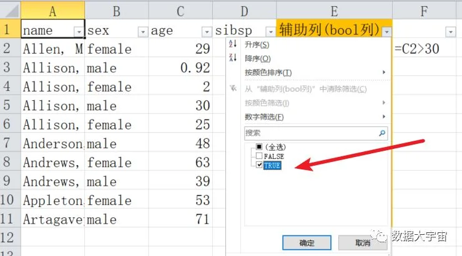Screen dimensions: 462x256
Task: Click the select-all corner of the sheet
Action: [x=11, y=11]
